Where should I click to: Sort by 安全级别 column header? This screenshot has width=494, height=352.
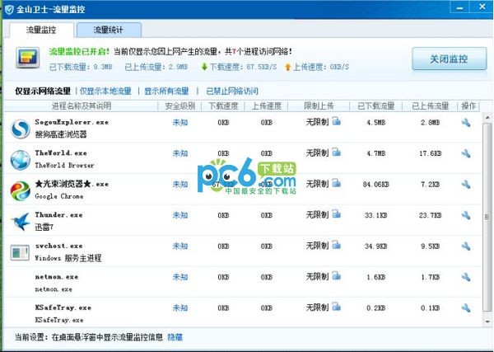click(x=179, y=106)
